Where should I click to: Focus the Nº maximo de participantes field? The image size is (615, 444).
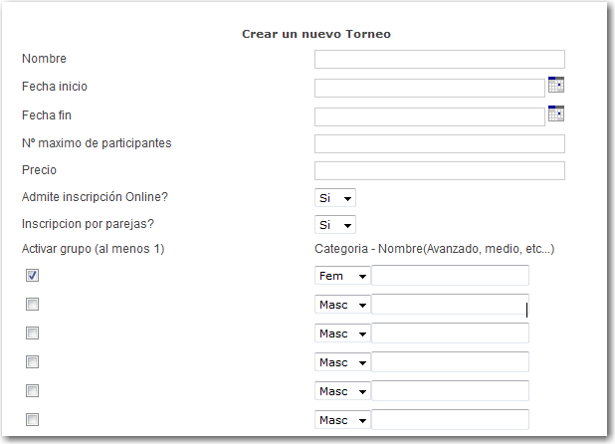[x=440, y=144]
